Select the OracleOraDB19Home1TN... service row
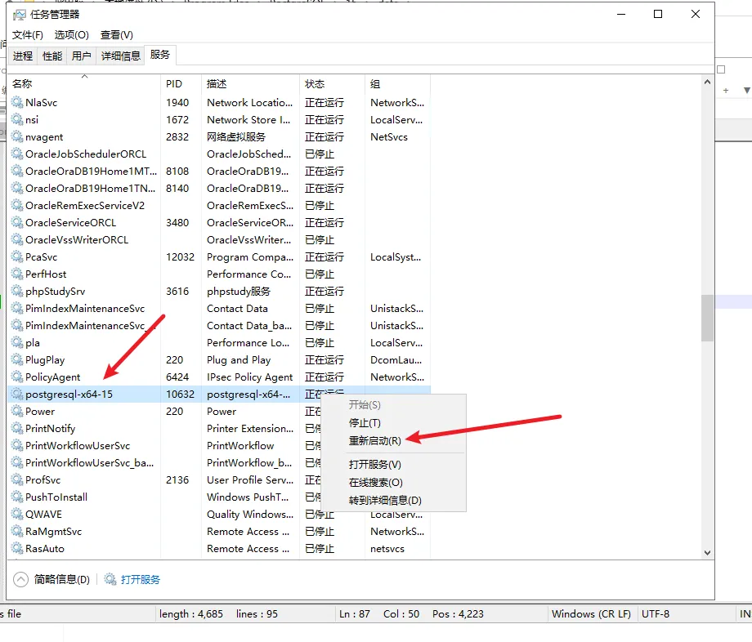 pyautogui.click(x=219, y=189)
